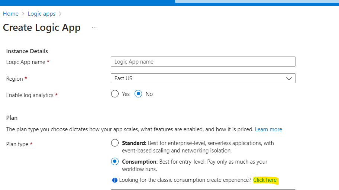Select Yes for Enable log analytics
Viewport: 339px width, 190px height.
point(115,94)
